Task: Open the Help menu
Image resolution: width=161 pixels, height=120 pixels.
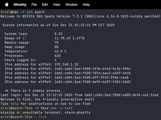Action: 86,5
